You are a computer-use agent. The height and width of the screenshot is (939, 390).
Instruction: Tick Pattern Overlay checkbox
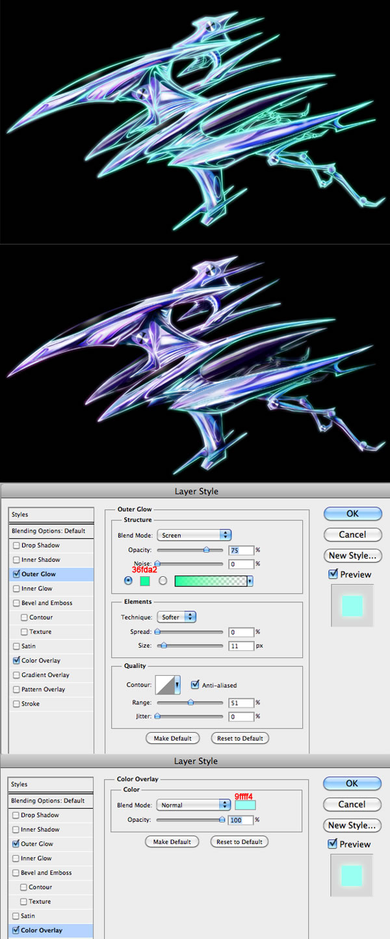16,689
